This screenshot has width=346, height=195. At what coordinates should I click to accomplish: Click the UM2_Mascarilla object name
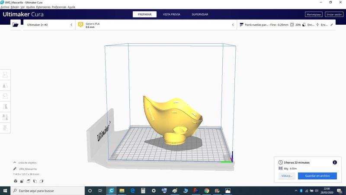click(28, 169)
